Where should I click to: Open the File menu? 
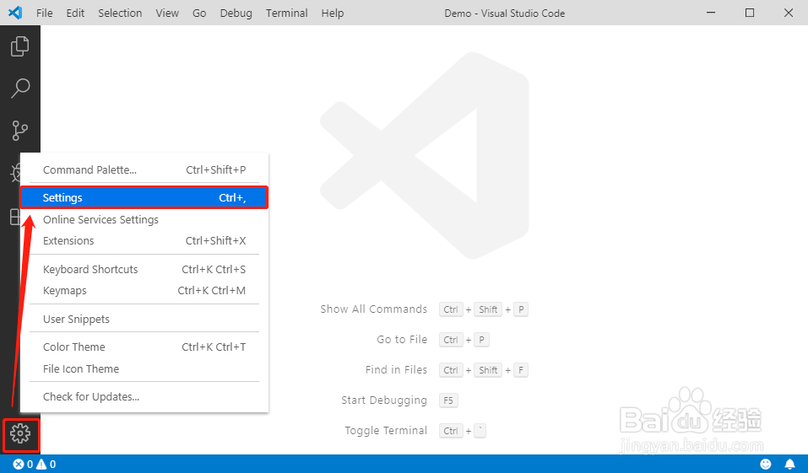tap(44, 13)
